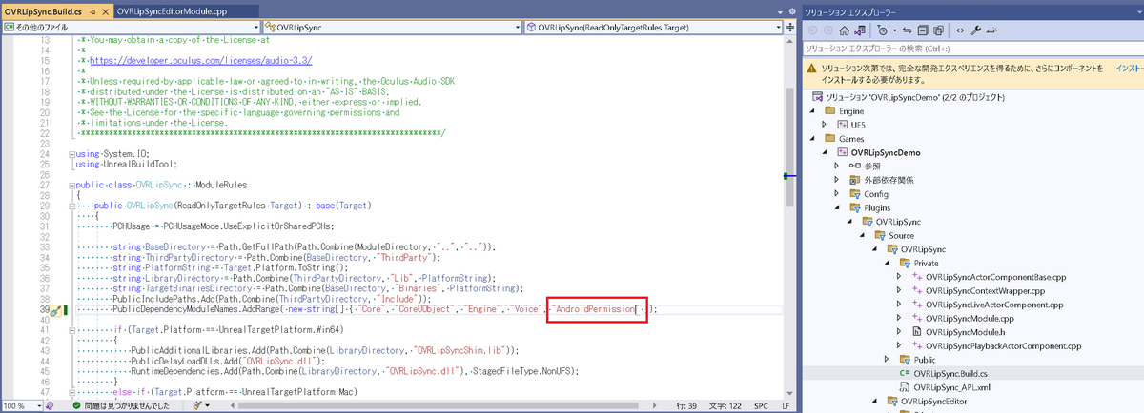
Task: Collapse public class OVRLipSync code region
Action: tap(73, 185)
